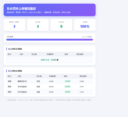
Task: Click the 未上传队长明细 section heading
Action: tap(15, 49)
